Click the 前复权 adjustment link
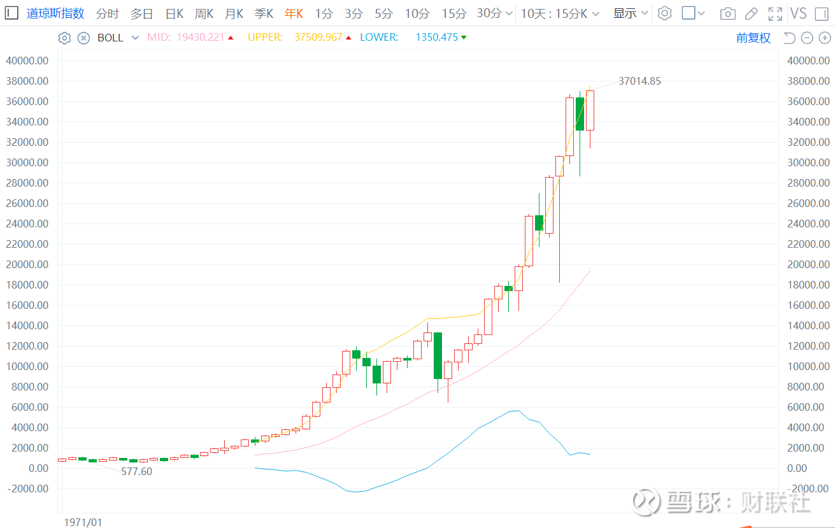835x528 pixels. click(x=753, y=38)
